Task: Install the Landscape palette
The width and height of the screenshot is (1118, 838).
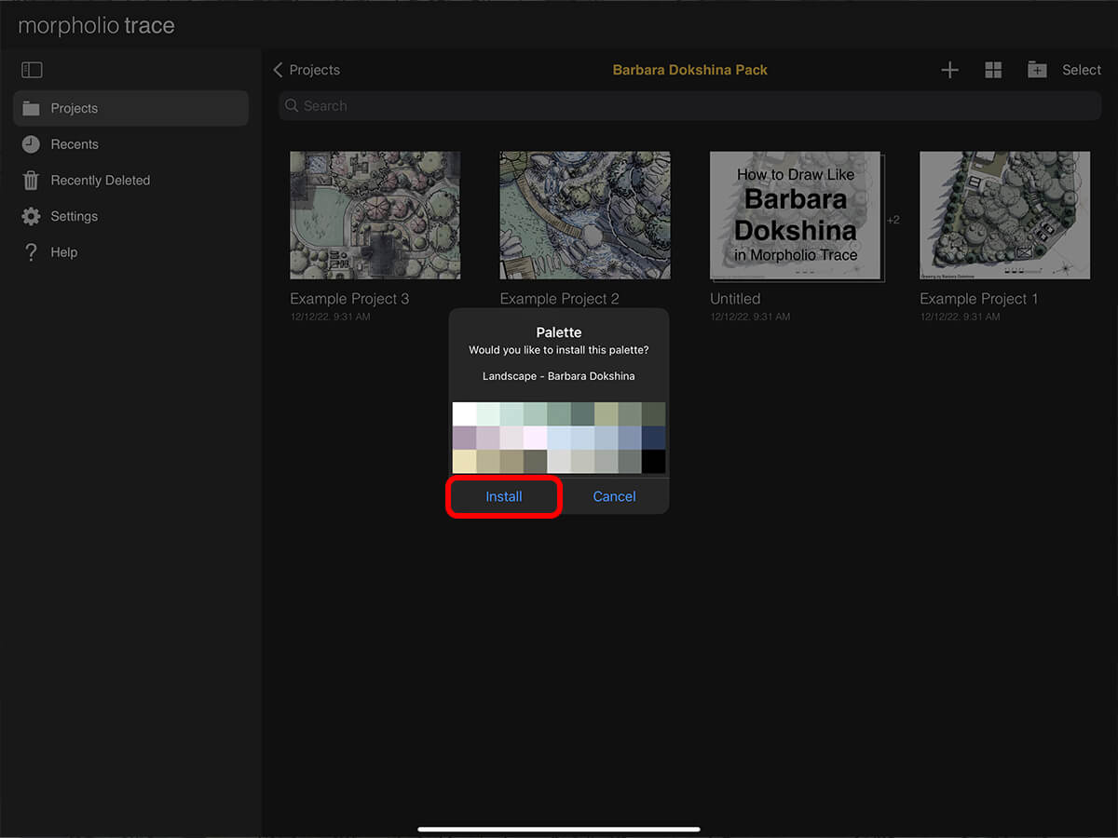Action: tap(503, 496)
